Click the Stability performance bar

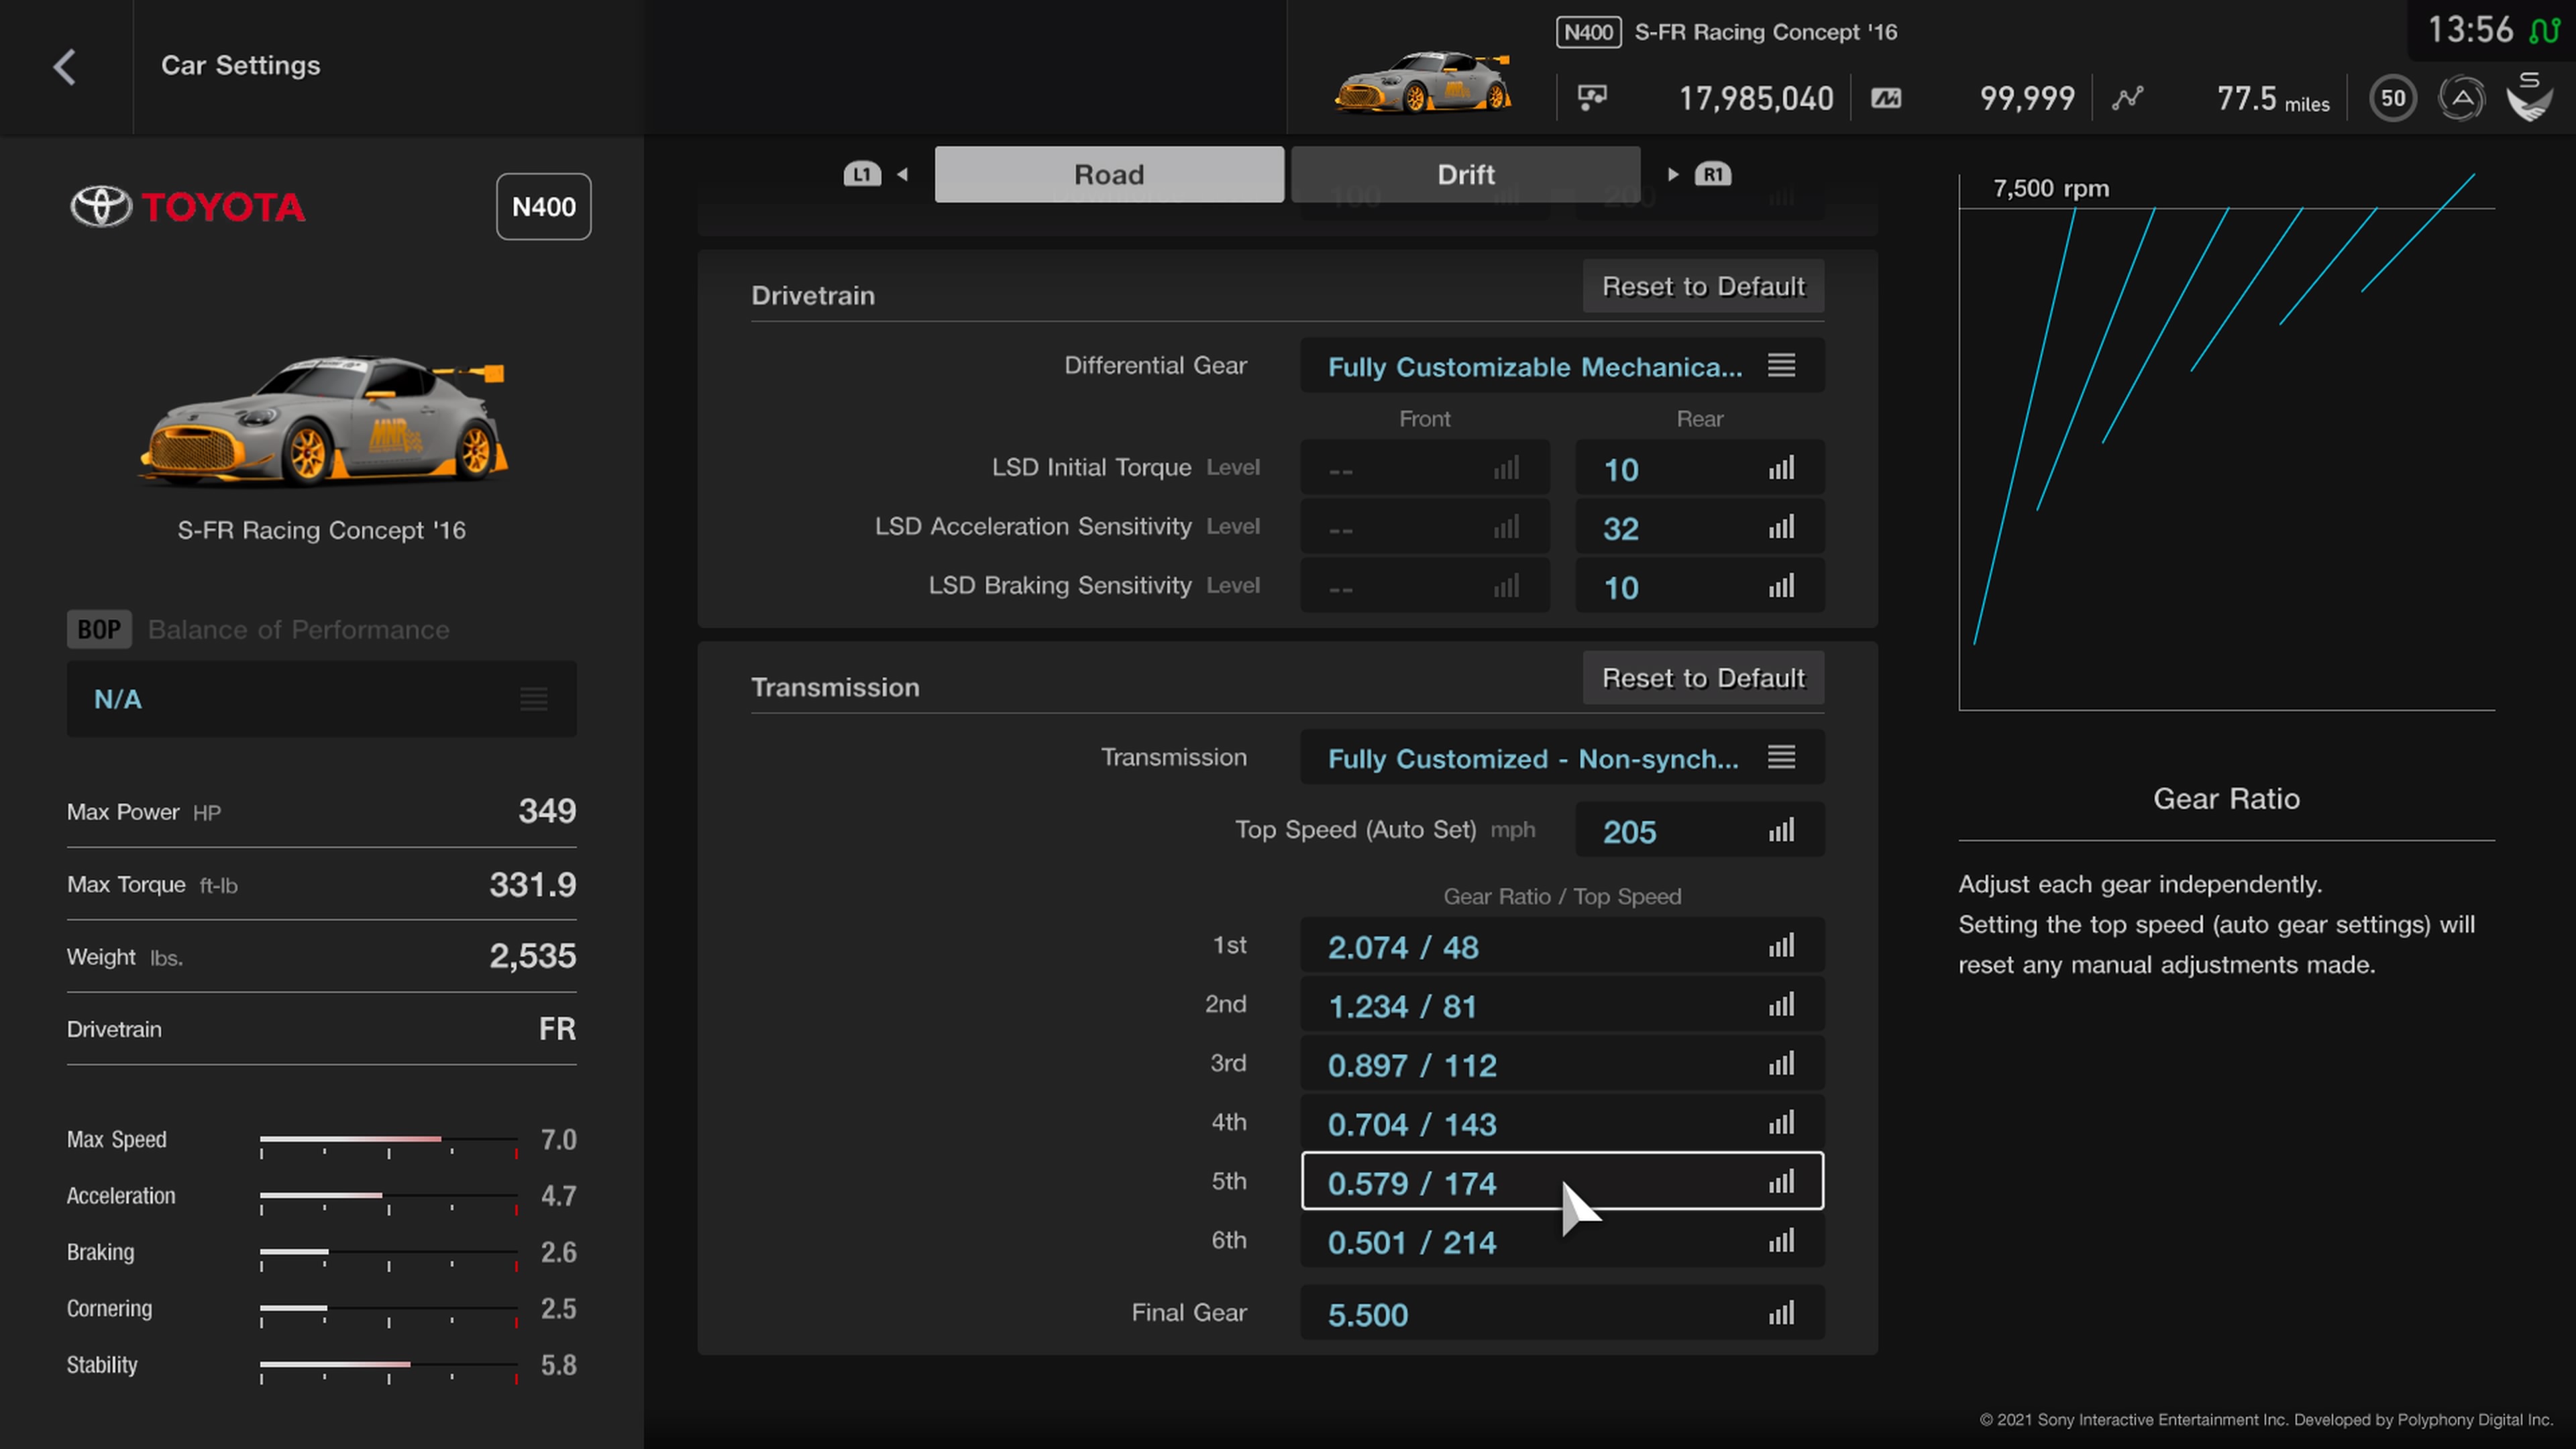[x=388, y=1365]
